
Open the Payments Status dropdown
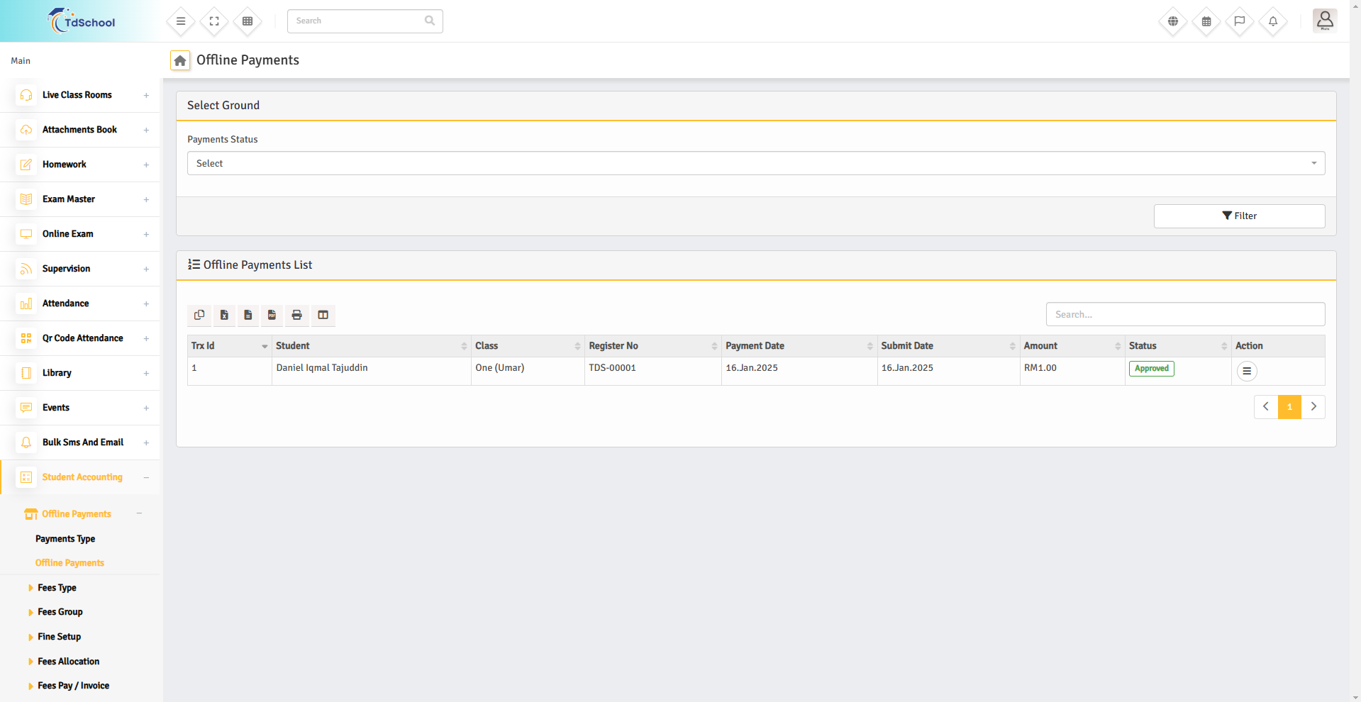click(x=755, y=163)
